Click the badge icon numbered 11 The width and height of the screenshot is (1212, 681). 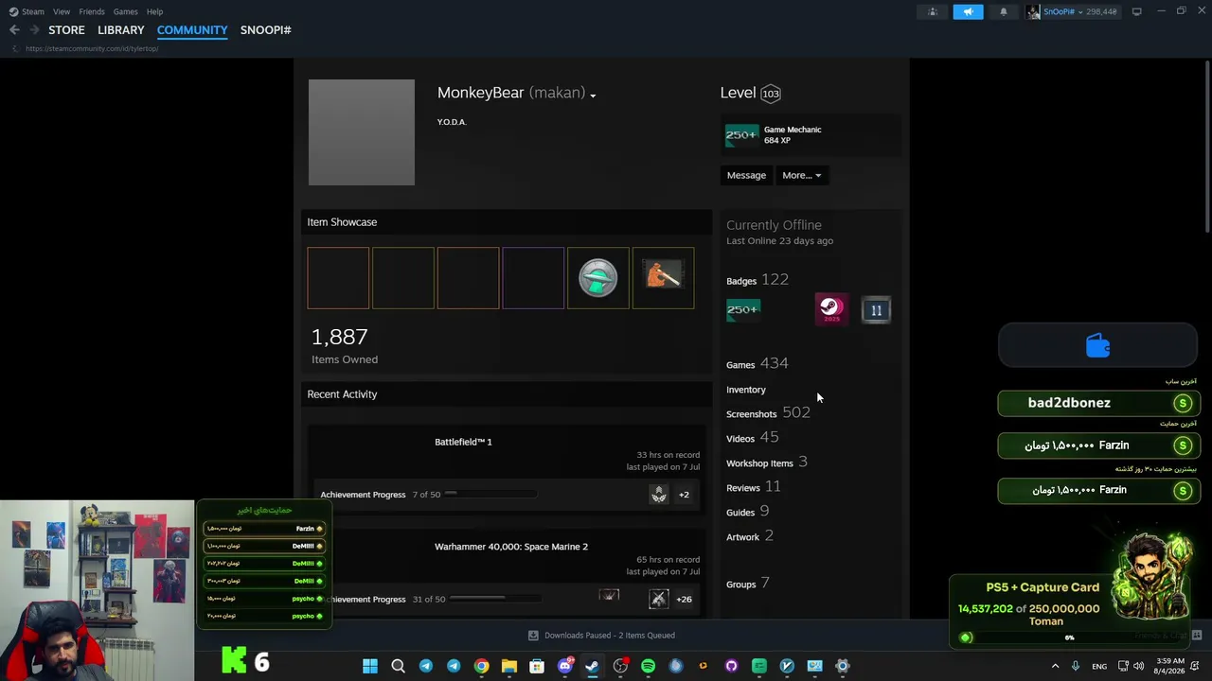[x=876, y=310]
